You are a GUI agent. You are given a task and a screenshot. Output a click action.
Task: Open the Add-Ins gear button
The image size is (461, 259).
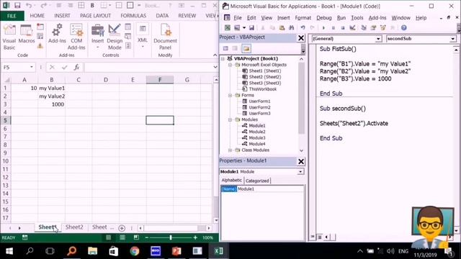coord(57,34)
